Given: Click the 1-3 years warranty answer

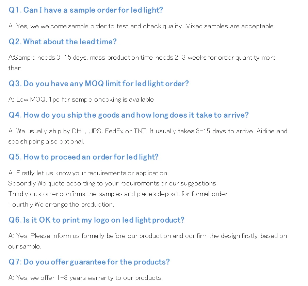Looking at the screenshot, I should tap(85, 278).
